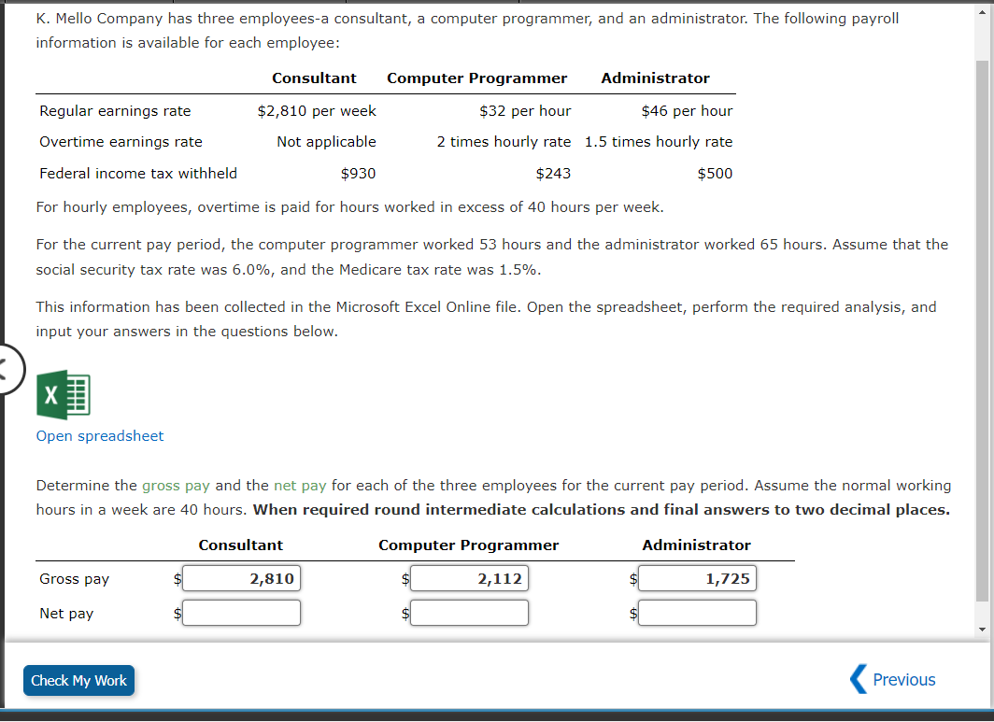Click the gross pay label row
Viewport: 994px width, 722px height.
74,578
